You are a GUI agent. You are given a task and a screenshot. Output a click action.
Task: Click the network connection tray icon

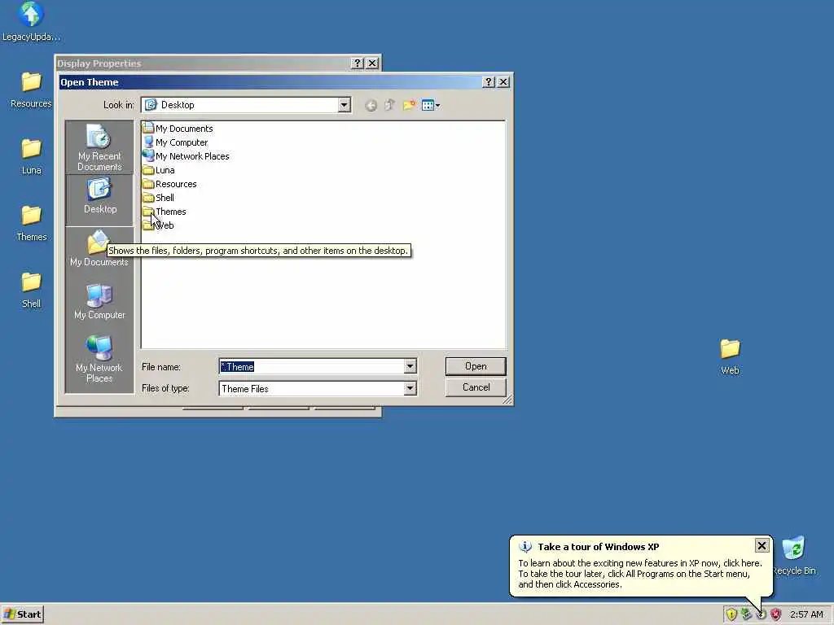pos(746,614)
